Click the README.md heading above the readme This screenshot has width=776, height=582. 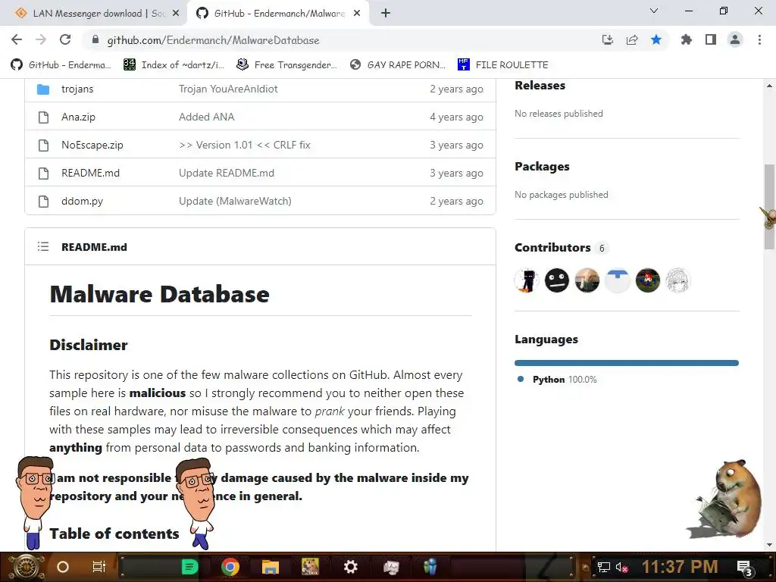coord(94,247)
